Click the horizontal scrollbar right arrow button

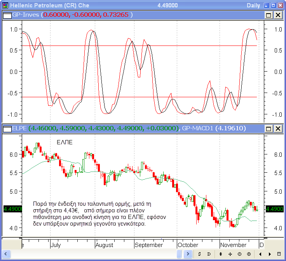(x=188, y=254)
